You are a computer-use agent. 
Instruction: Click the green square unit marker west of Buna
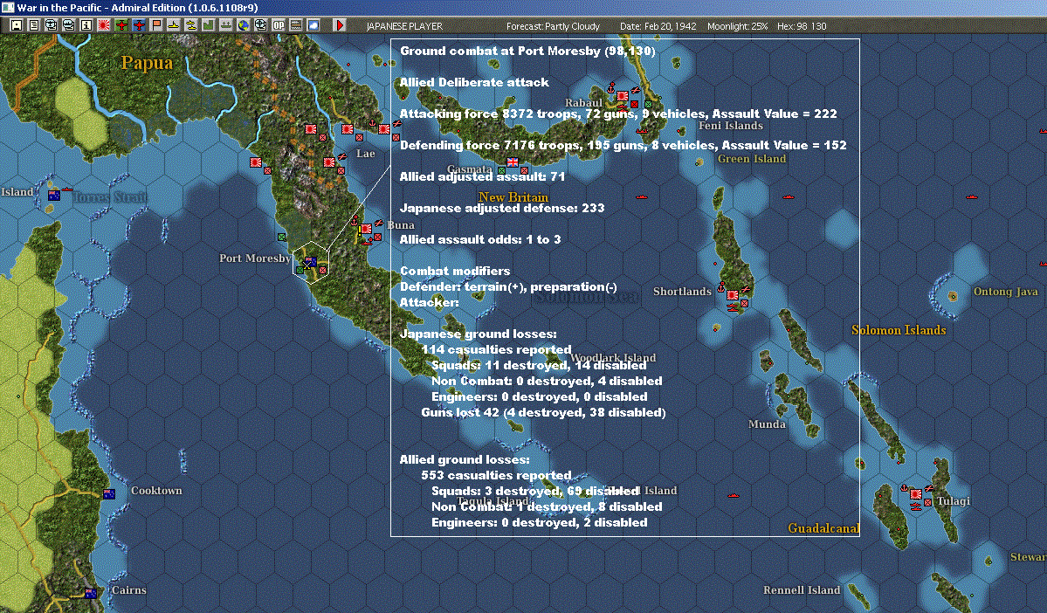282,237
